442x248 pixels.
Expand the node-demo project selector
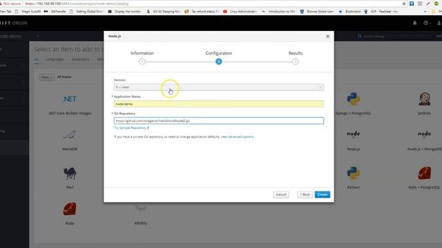tap(20, 37)
